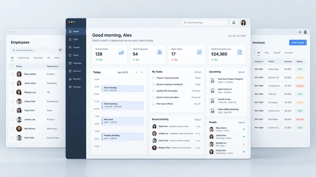Image resolution: width=316 pixels, height=177 pixels.
Task: Click the Home icon in sidebar
Action: coord(70,31)
